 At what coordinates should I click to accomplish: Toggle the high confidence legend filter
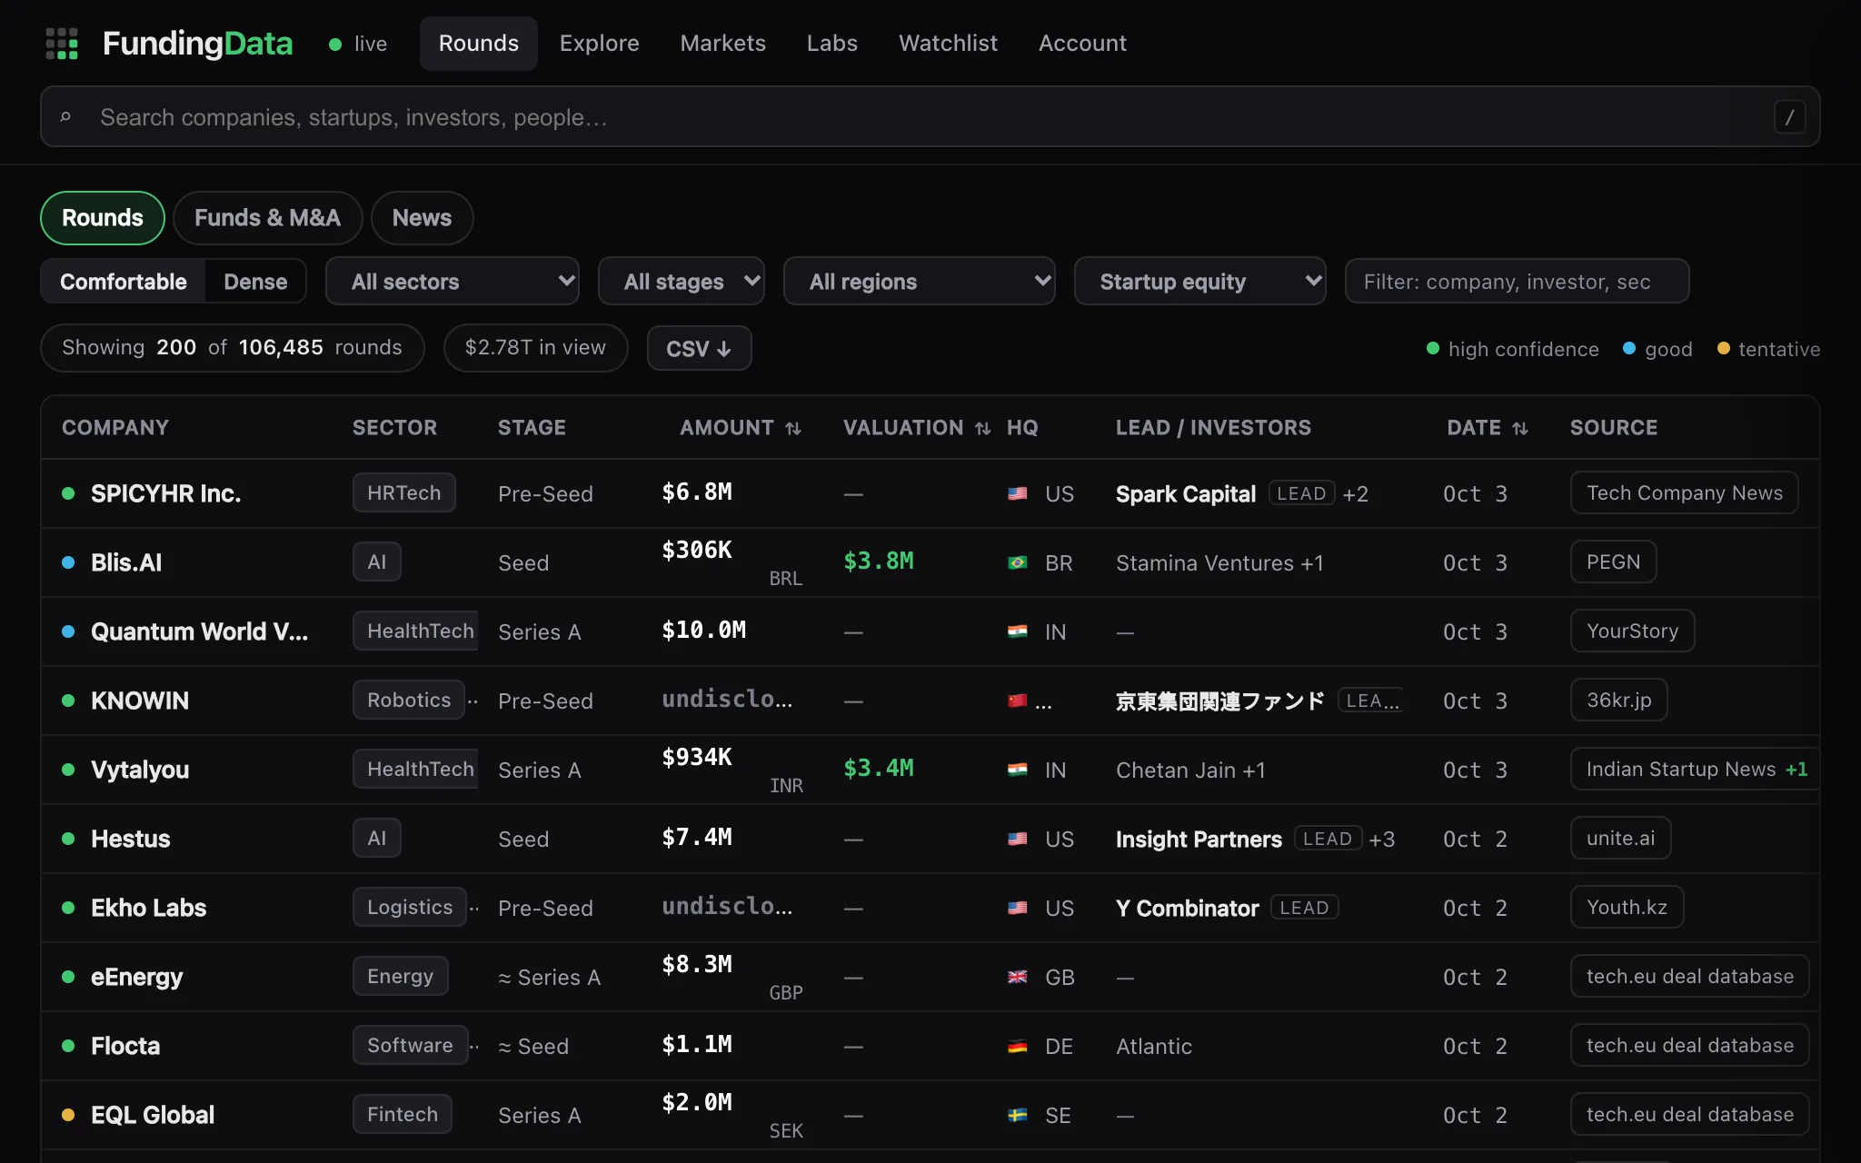point(1512,349)
